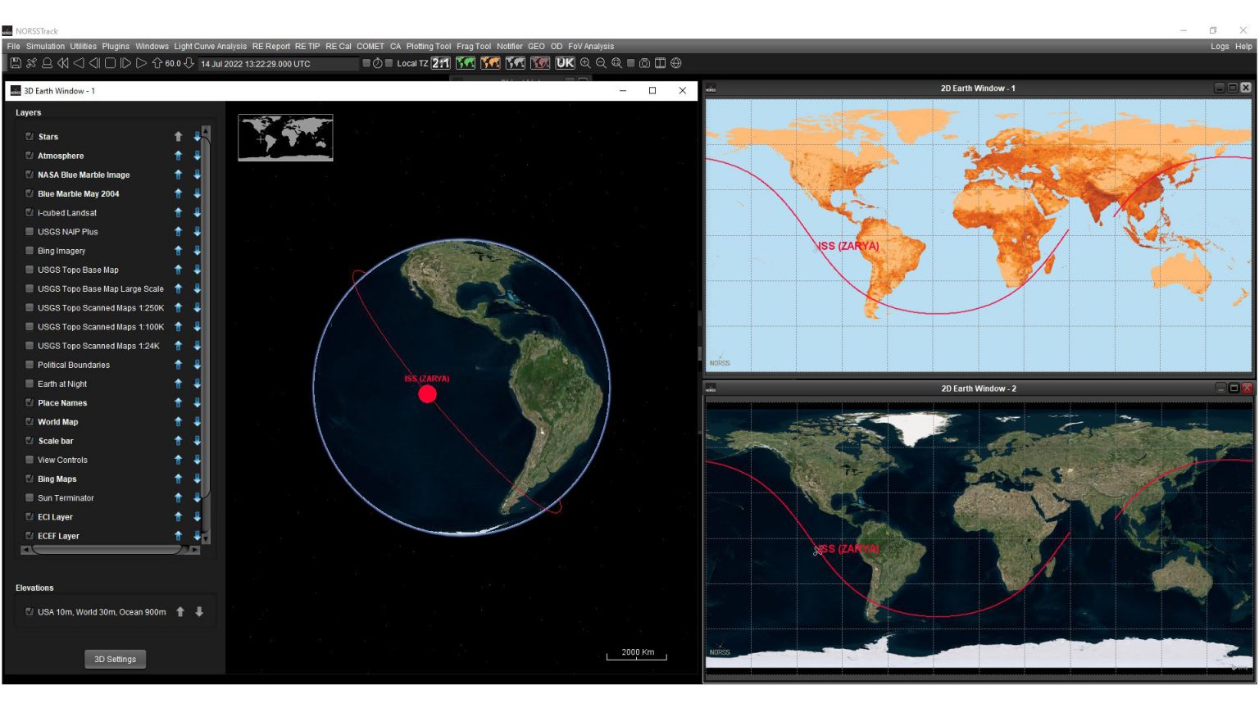Move the Atmosphere layer up
Screen dimensions: 1259x708
[x=178, y=156]
